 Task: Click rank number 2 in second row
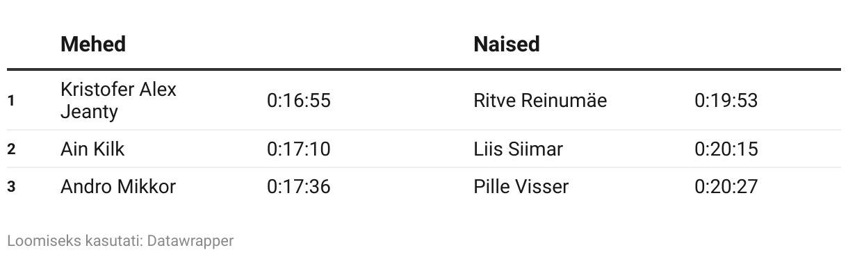[11, 149]
